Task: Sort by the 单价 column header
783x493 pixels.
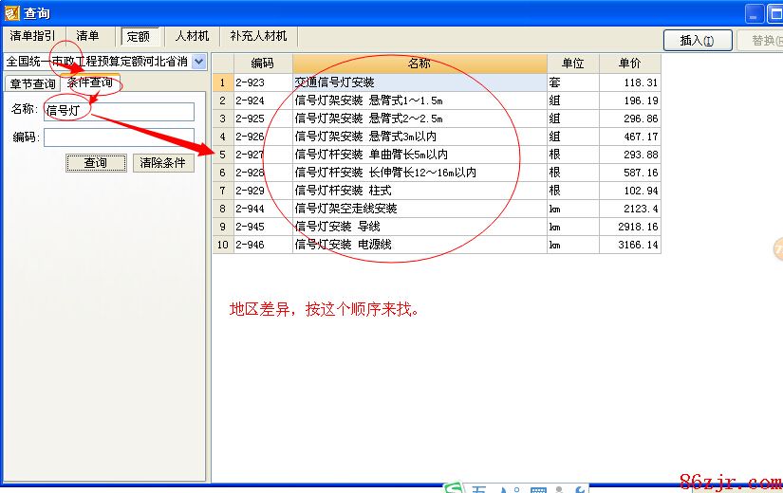Action: point(629,64)
